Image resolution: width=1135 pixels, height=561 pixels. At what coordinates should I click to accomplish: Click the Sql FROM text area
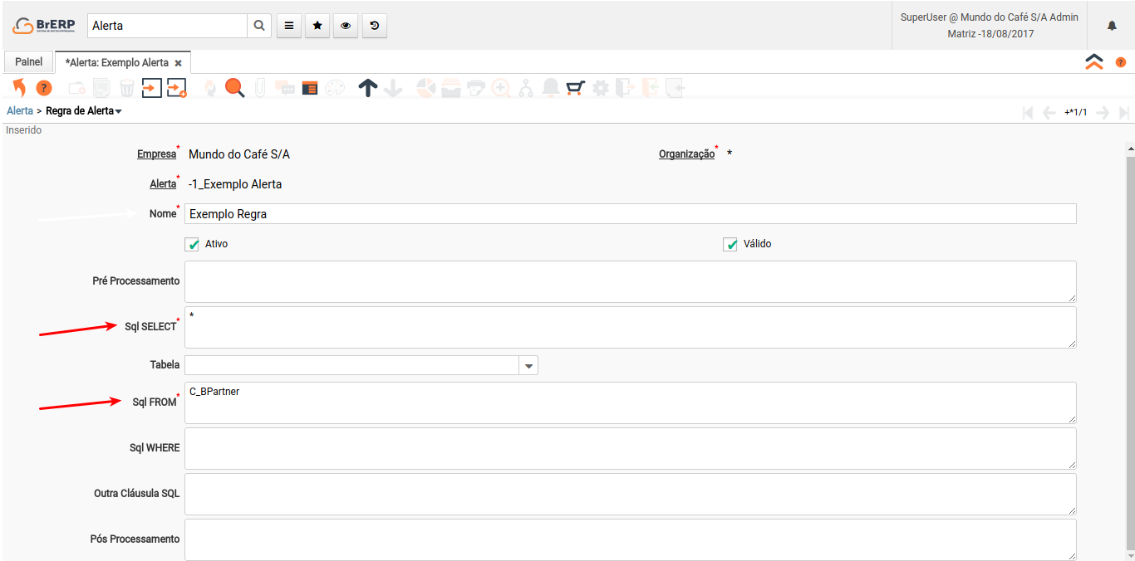click(x=631, y=402)
